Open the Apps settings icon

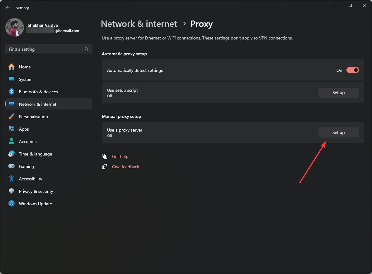pyautogui.click(x=12, y=129)
